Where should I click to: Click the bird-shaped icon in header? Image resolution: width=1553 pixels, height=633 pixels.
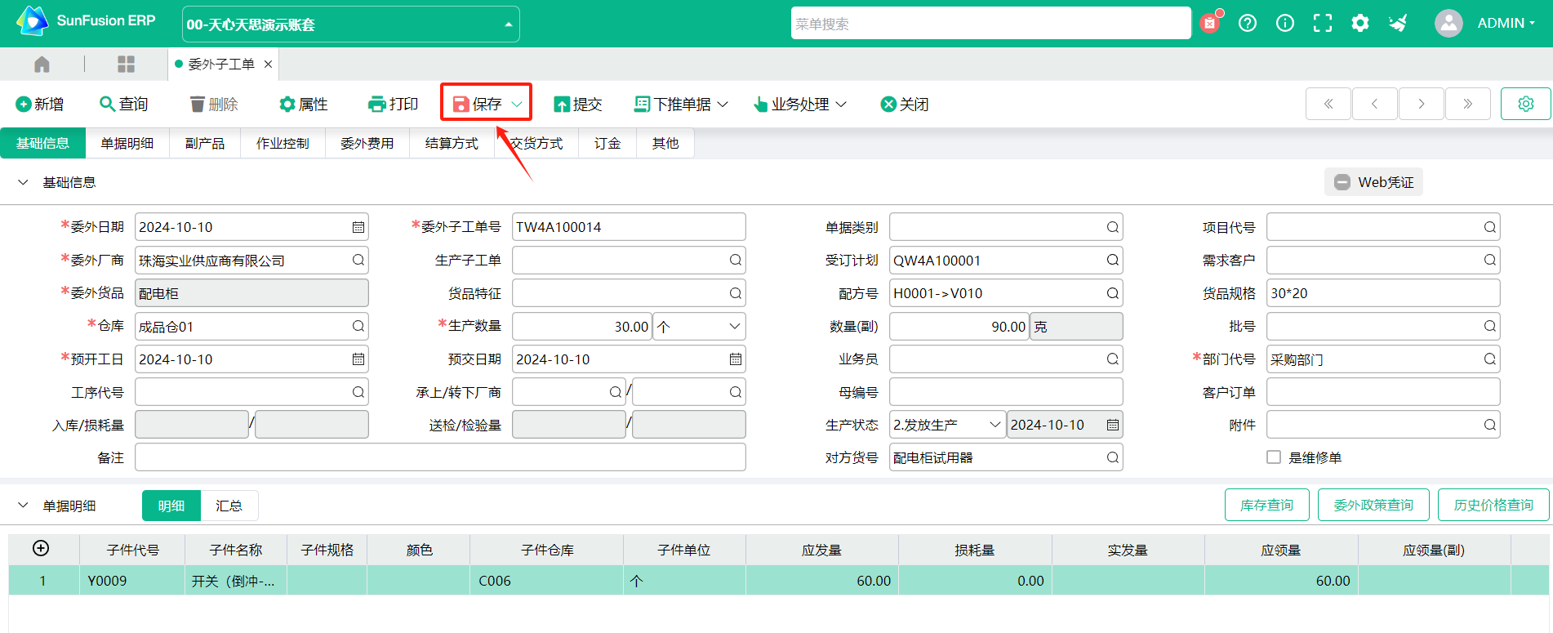coord(1398,23)
